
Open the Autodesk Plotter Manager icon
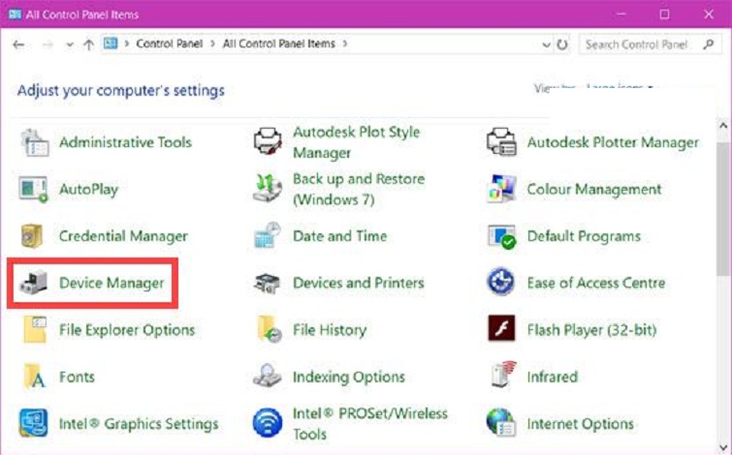coord(501,141)
